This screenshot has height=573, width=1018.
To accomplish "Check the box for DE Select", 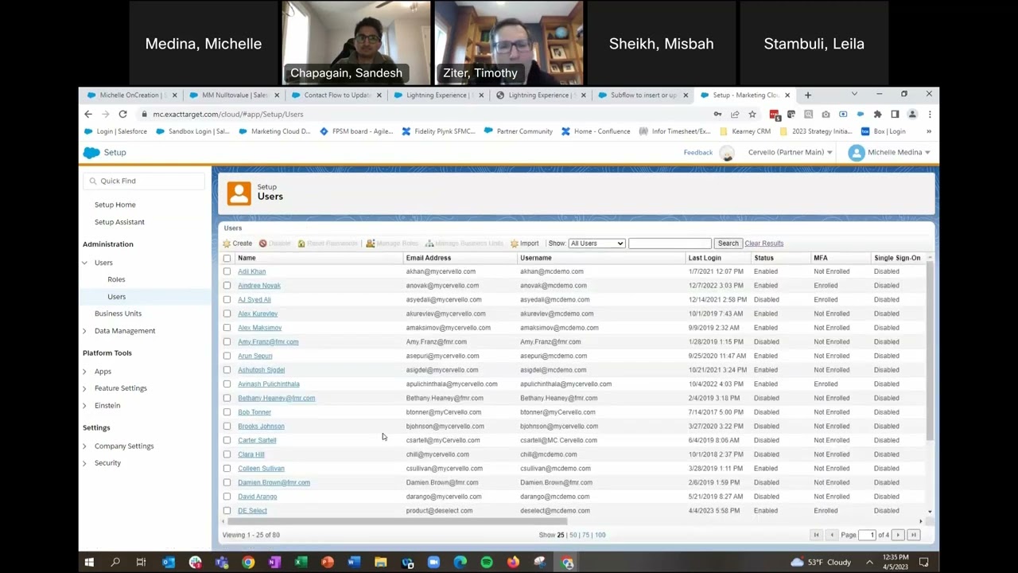I will (227, 510).
